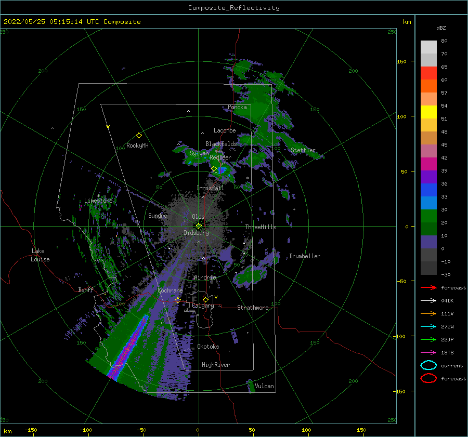Image resolution: width=468 pixels, height=437 pixels.
Task: Click the -150 tick label on bottom axis
Action: 31,430
